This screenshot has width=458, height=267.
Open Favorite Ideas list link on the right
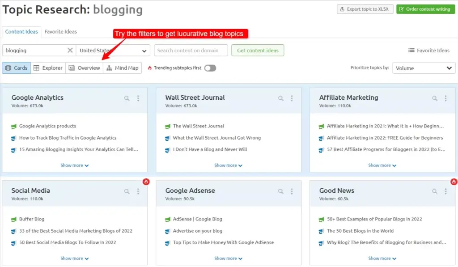pyautogui.click(x=429, y=50)
